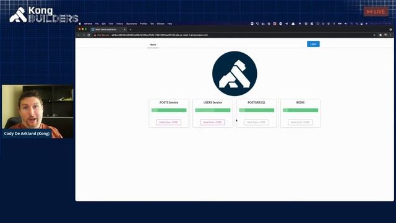
Task: Open the Chrome extensions puzzle icon
Action: [x=381, y=35]
